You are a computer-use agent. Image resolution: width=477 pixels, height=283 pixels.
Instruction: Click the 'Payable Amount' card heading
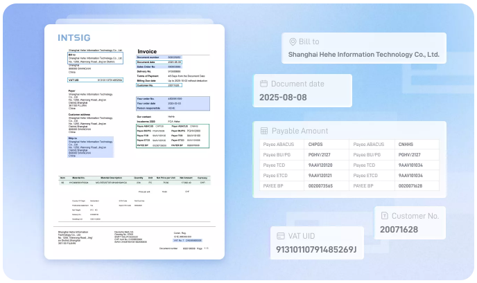coord(300,131)
